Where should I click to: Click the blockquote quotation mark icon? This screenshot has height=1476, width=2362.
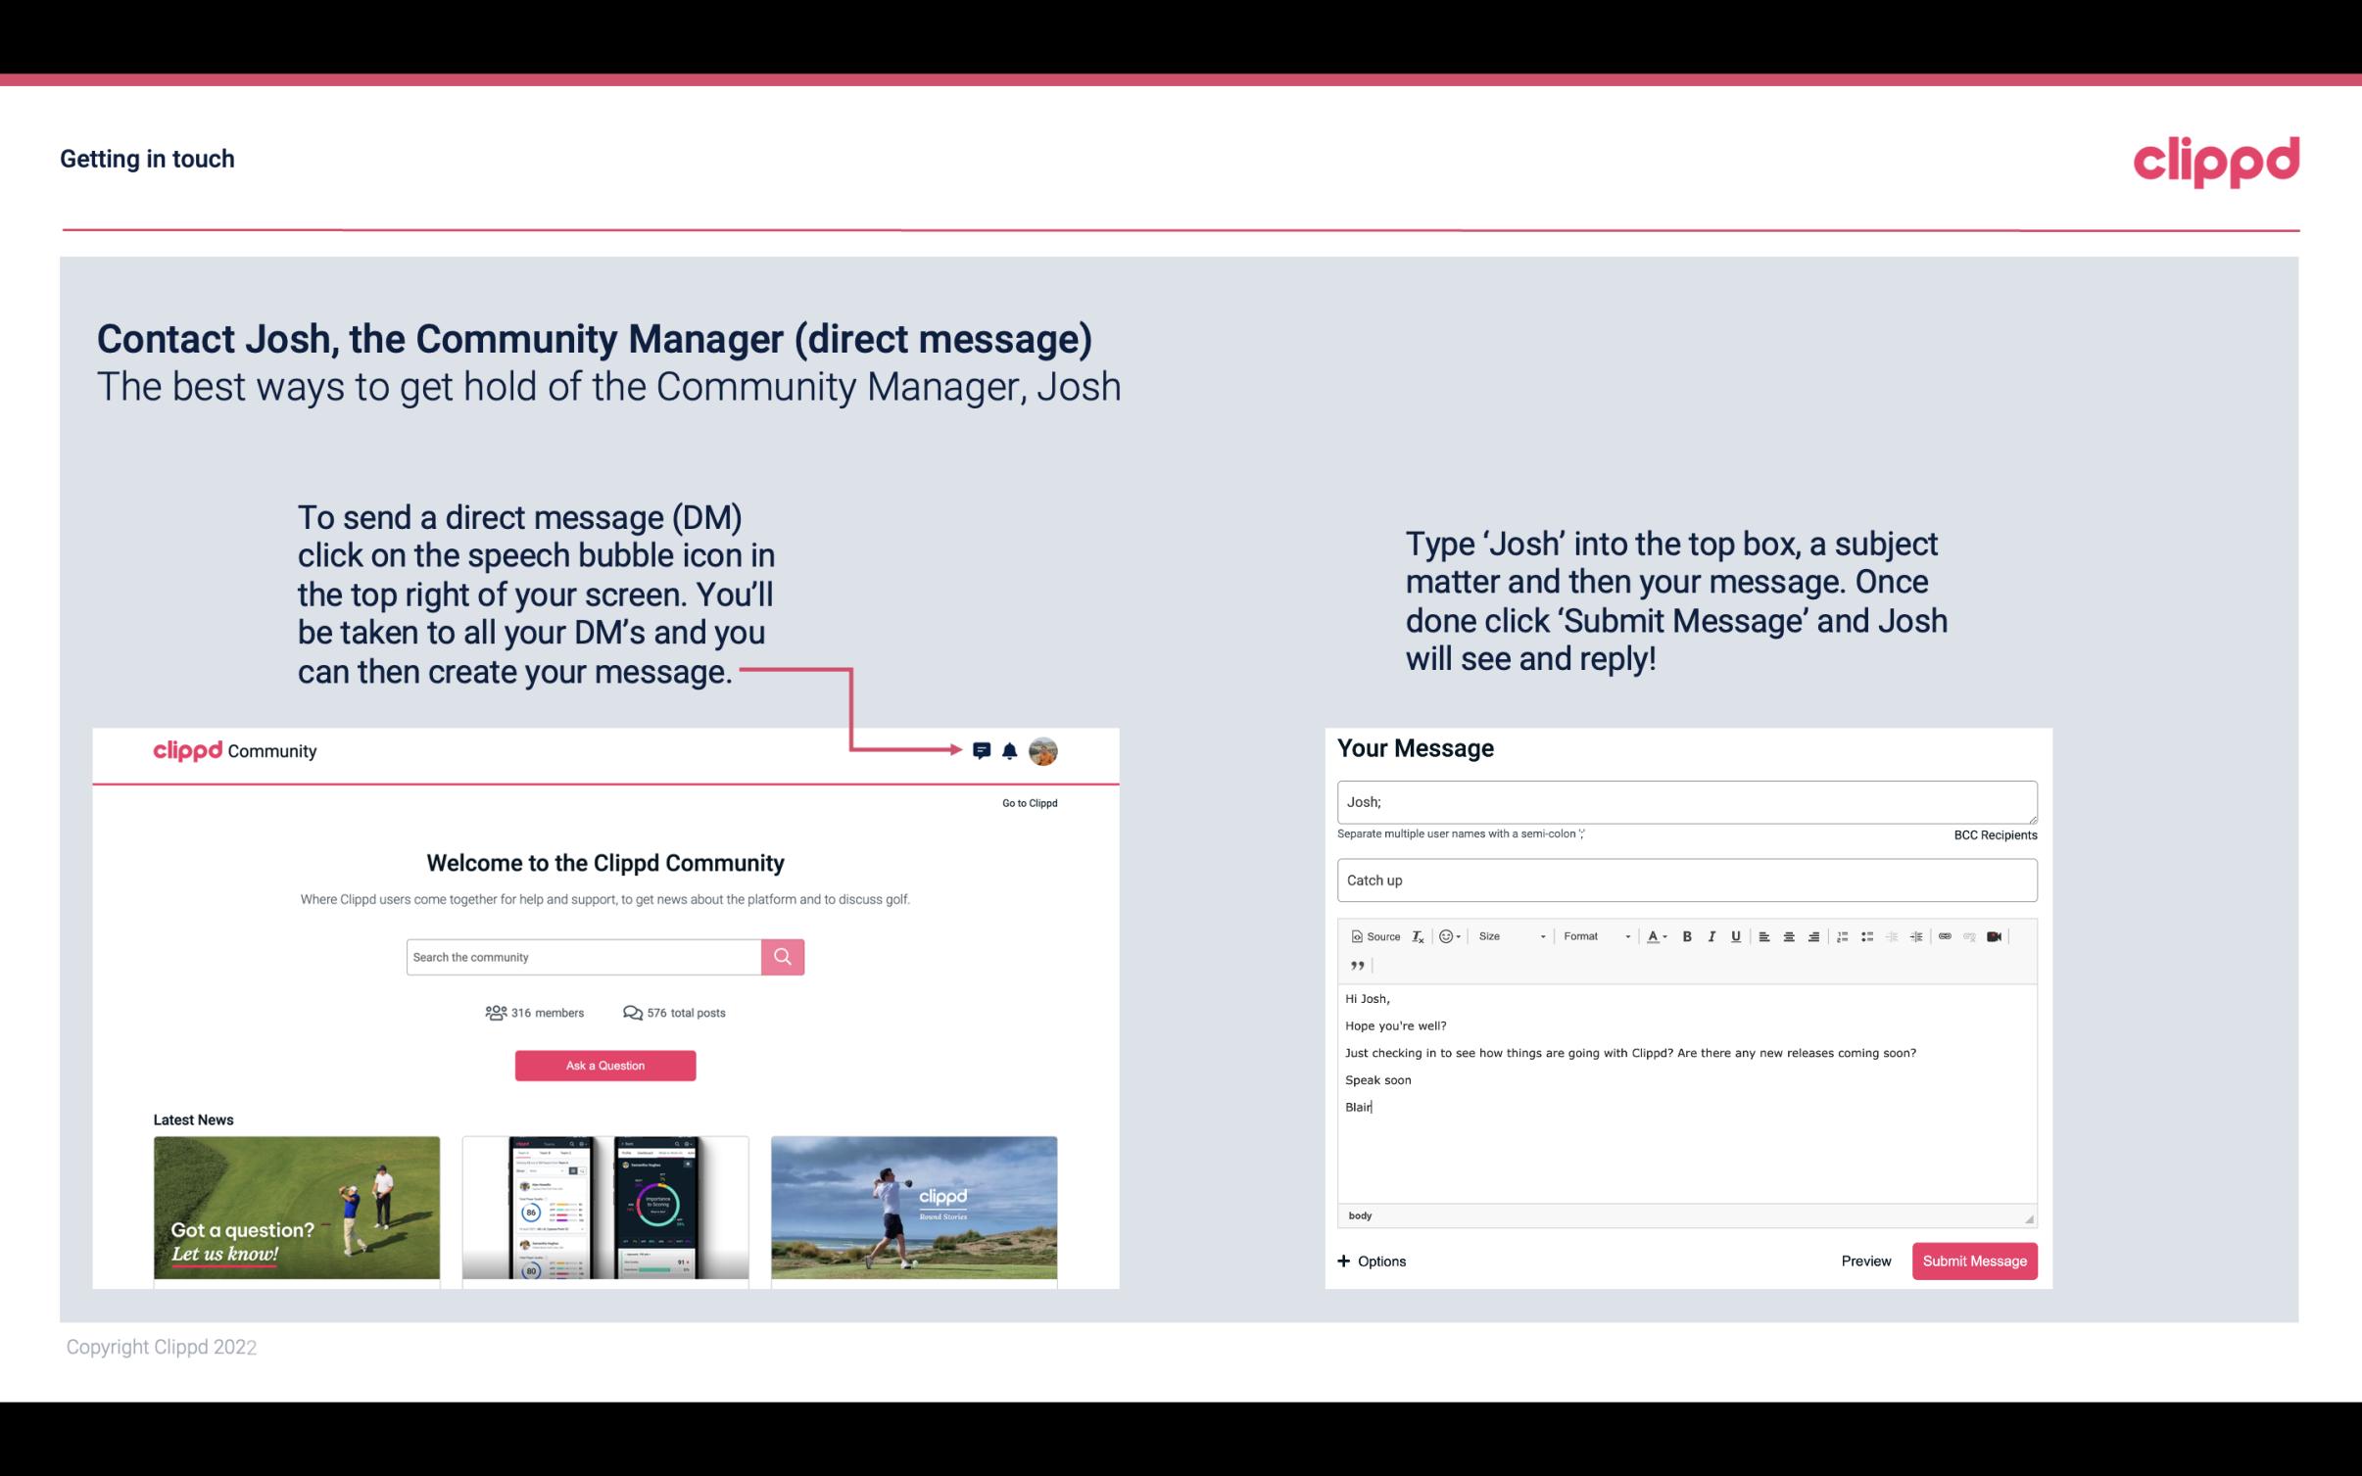(x=1355, y=964)
